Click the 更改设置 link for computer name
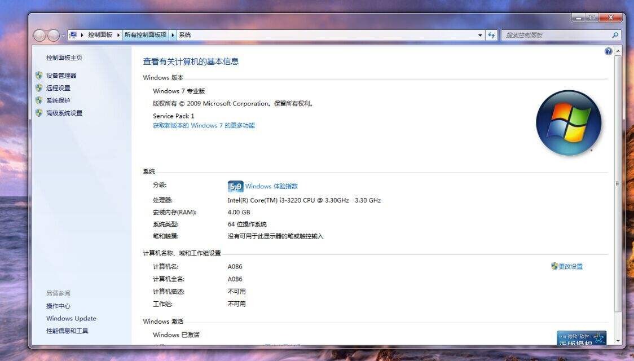This screenshot has height=361, width=634. coord(570,266)
